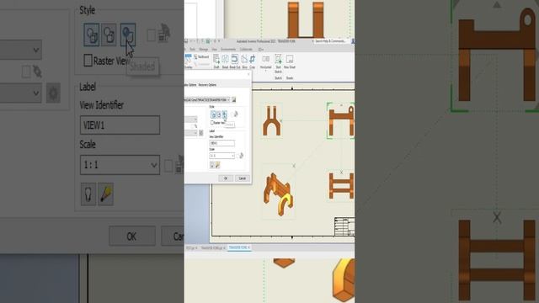Switch to the TRANSFER FORK.ipt document tab
The height and width of the screenshot is (303, 539).
coord(213,247)
